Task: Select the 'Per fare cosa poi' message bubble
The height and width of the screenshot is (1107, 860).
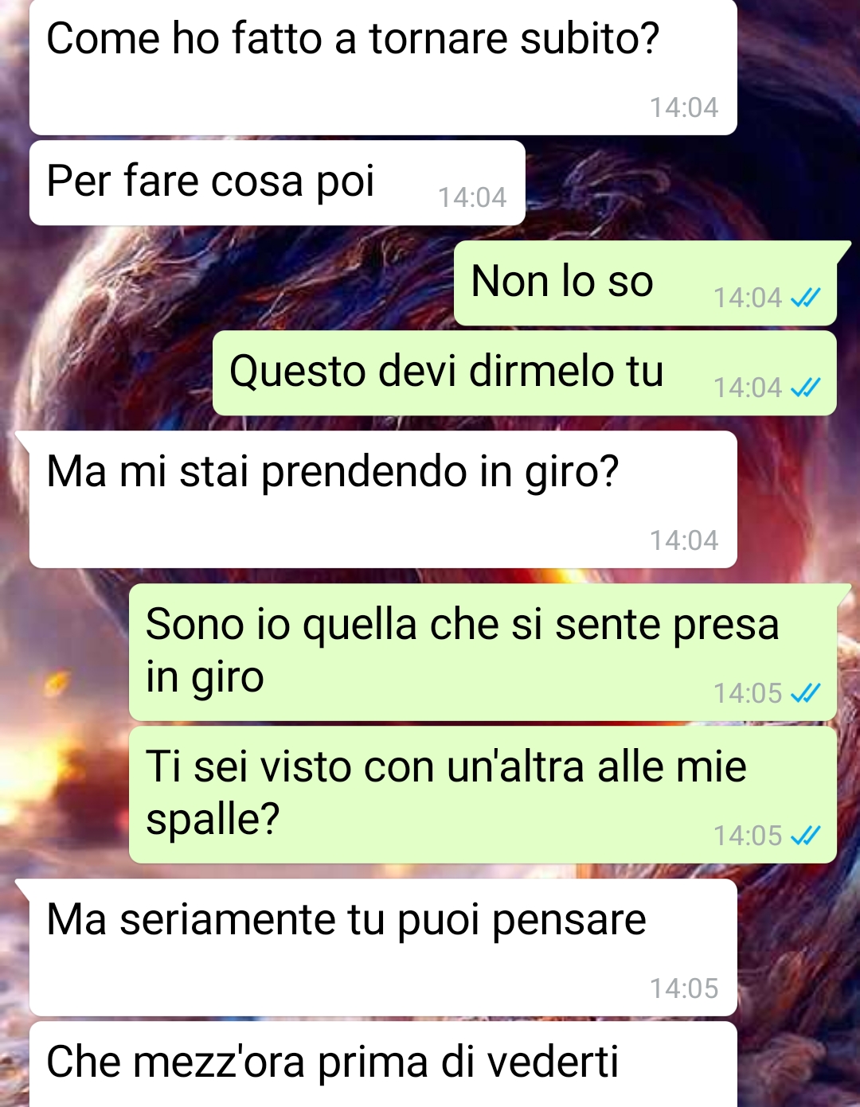Action: [277, 183]
